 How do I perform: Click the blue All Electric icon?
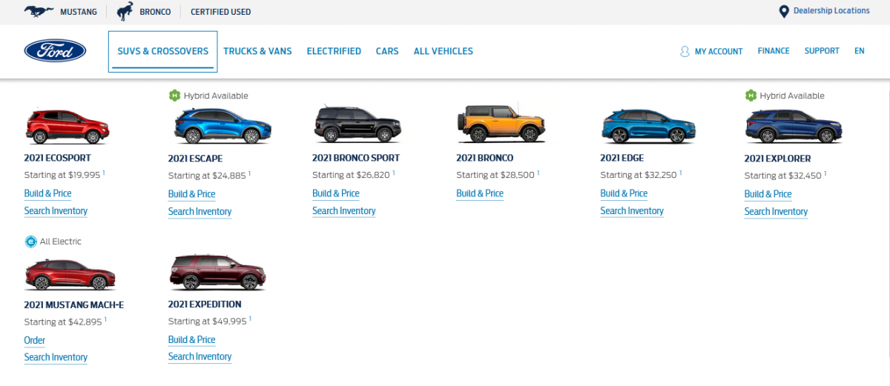point(30,242)
